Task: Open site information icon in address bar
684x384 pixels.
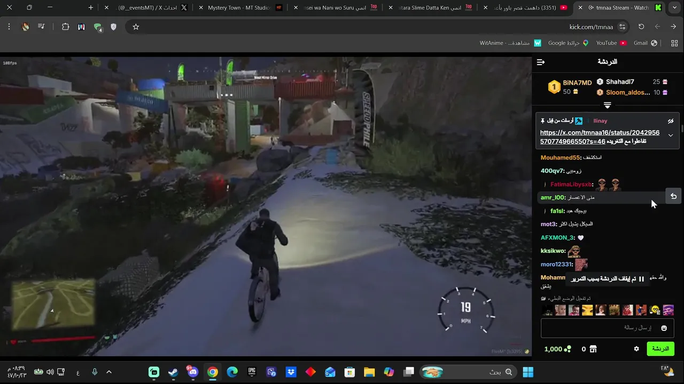Action: point(622,27)
